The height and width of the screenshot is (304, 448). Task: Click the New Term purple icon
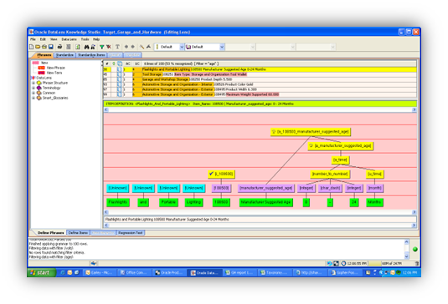pos(41,73)
